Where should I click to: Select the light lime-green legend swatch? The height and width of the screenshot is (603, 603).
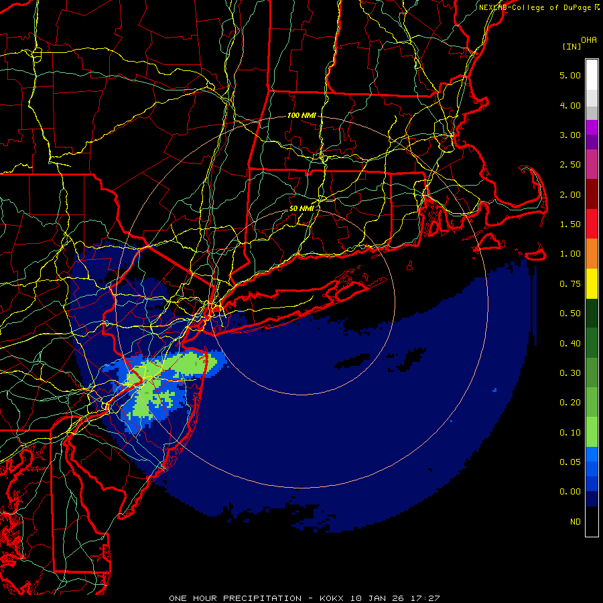tap(592, 432)
